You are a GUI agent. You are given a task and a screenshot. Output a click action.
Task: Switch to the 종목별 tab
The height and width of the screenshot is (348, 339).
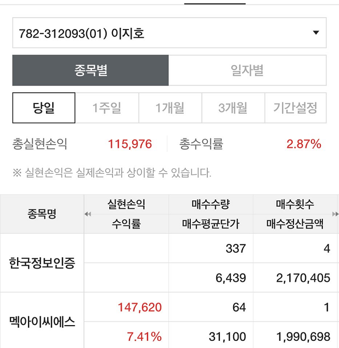click(x=91, y=70)
